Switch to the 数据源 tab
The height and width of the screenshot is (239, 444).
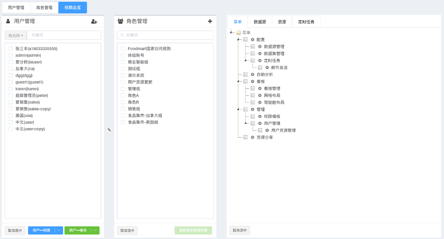click(260, 22)
